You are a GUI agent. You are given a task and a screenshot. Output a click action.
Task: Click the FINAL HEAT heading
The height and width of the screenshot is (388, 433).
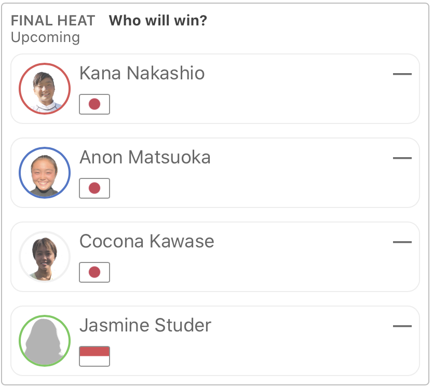pos(53,21)
